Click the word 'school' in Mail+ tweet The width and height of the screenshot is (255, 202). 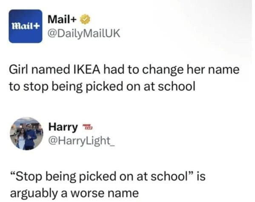point(176,86)
